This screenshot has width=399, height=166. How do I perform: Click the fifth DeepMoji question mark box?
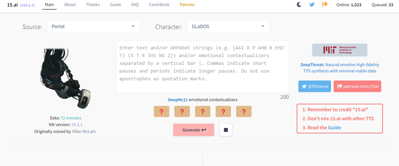[x=244, y=111]
